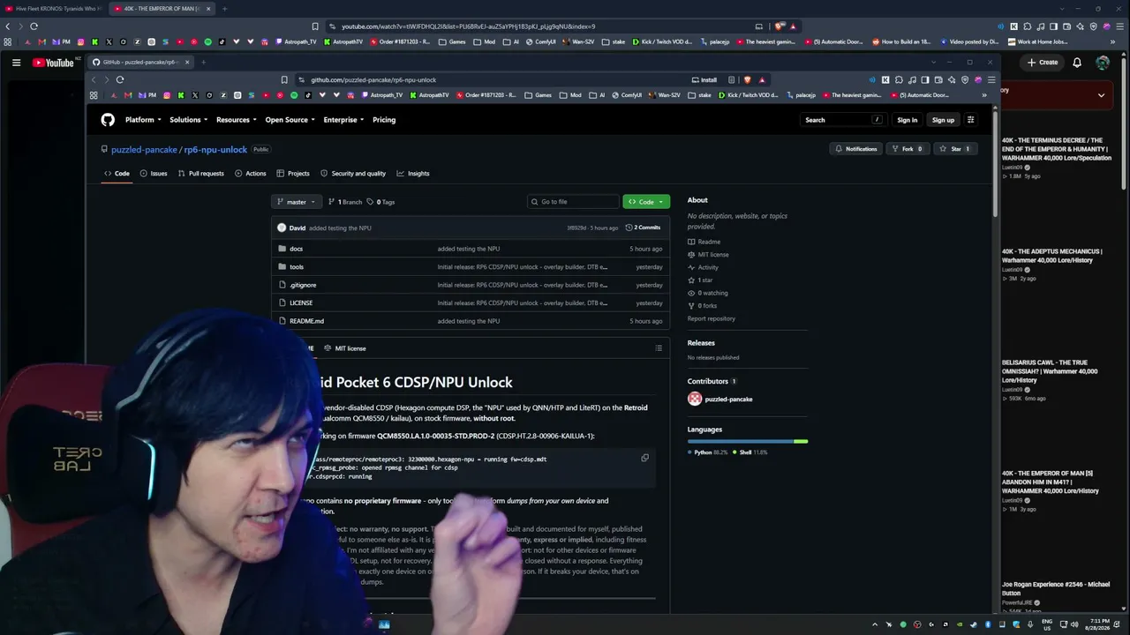Click the Go to file search box
Viewport: 1130px width, 635px height.
point(573,202)
